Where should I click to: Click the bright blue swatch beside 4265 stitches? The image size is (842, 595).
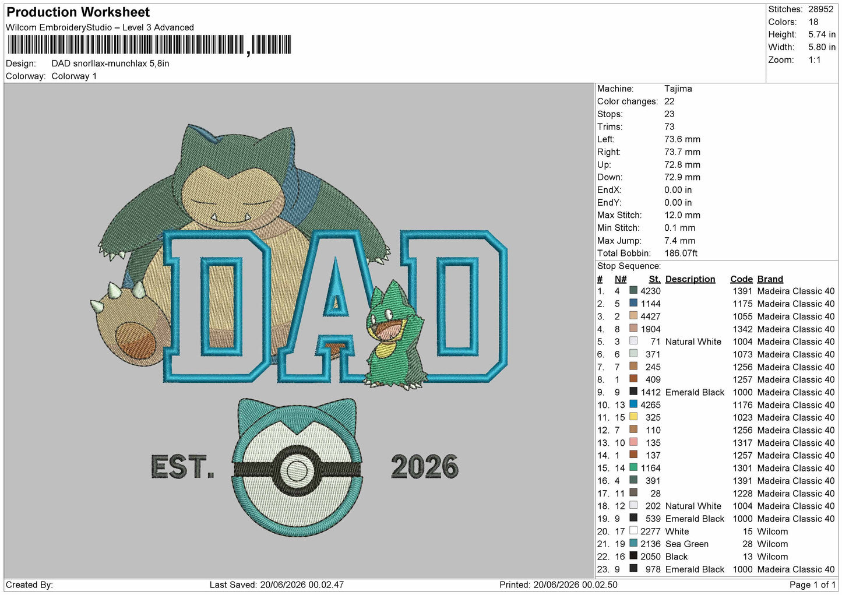tap(633, 404)
